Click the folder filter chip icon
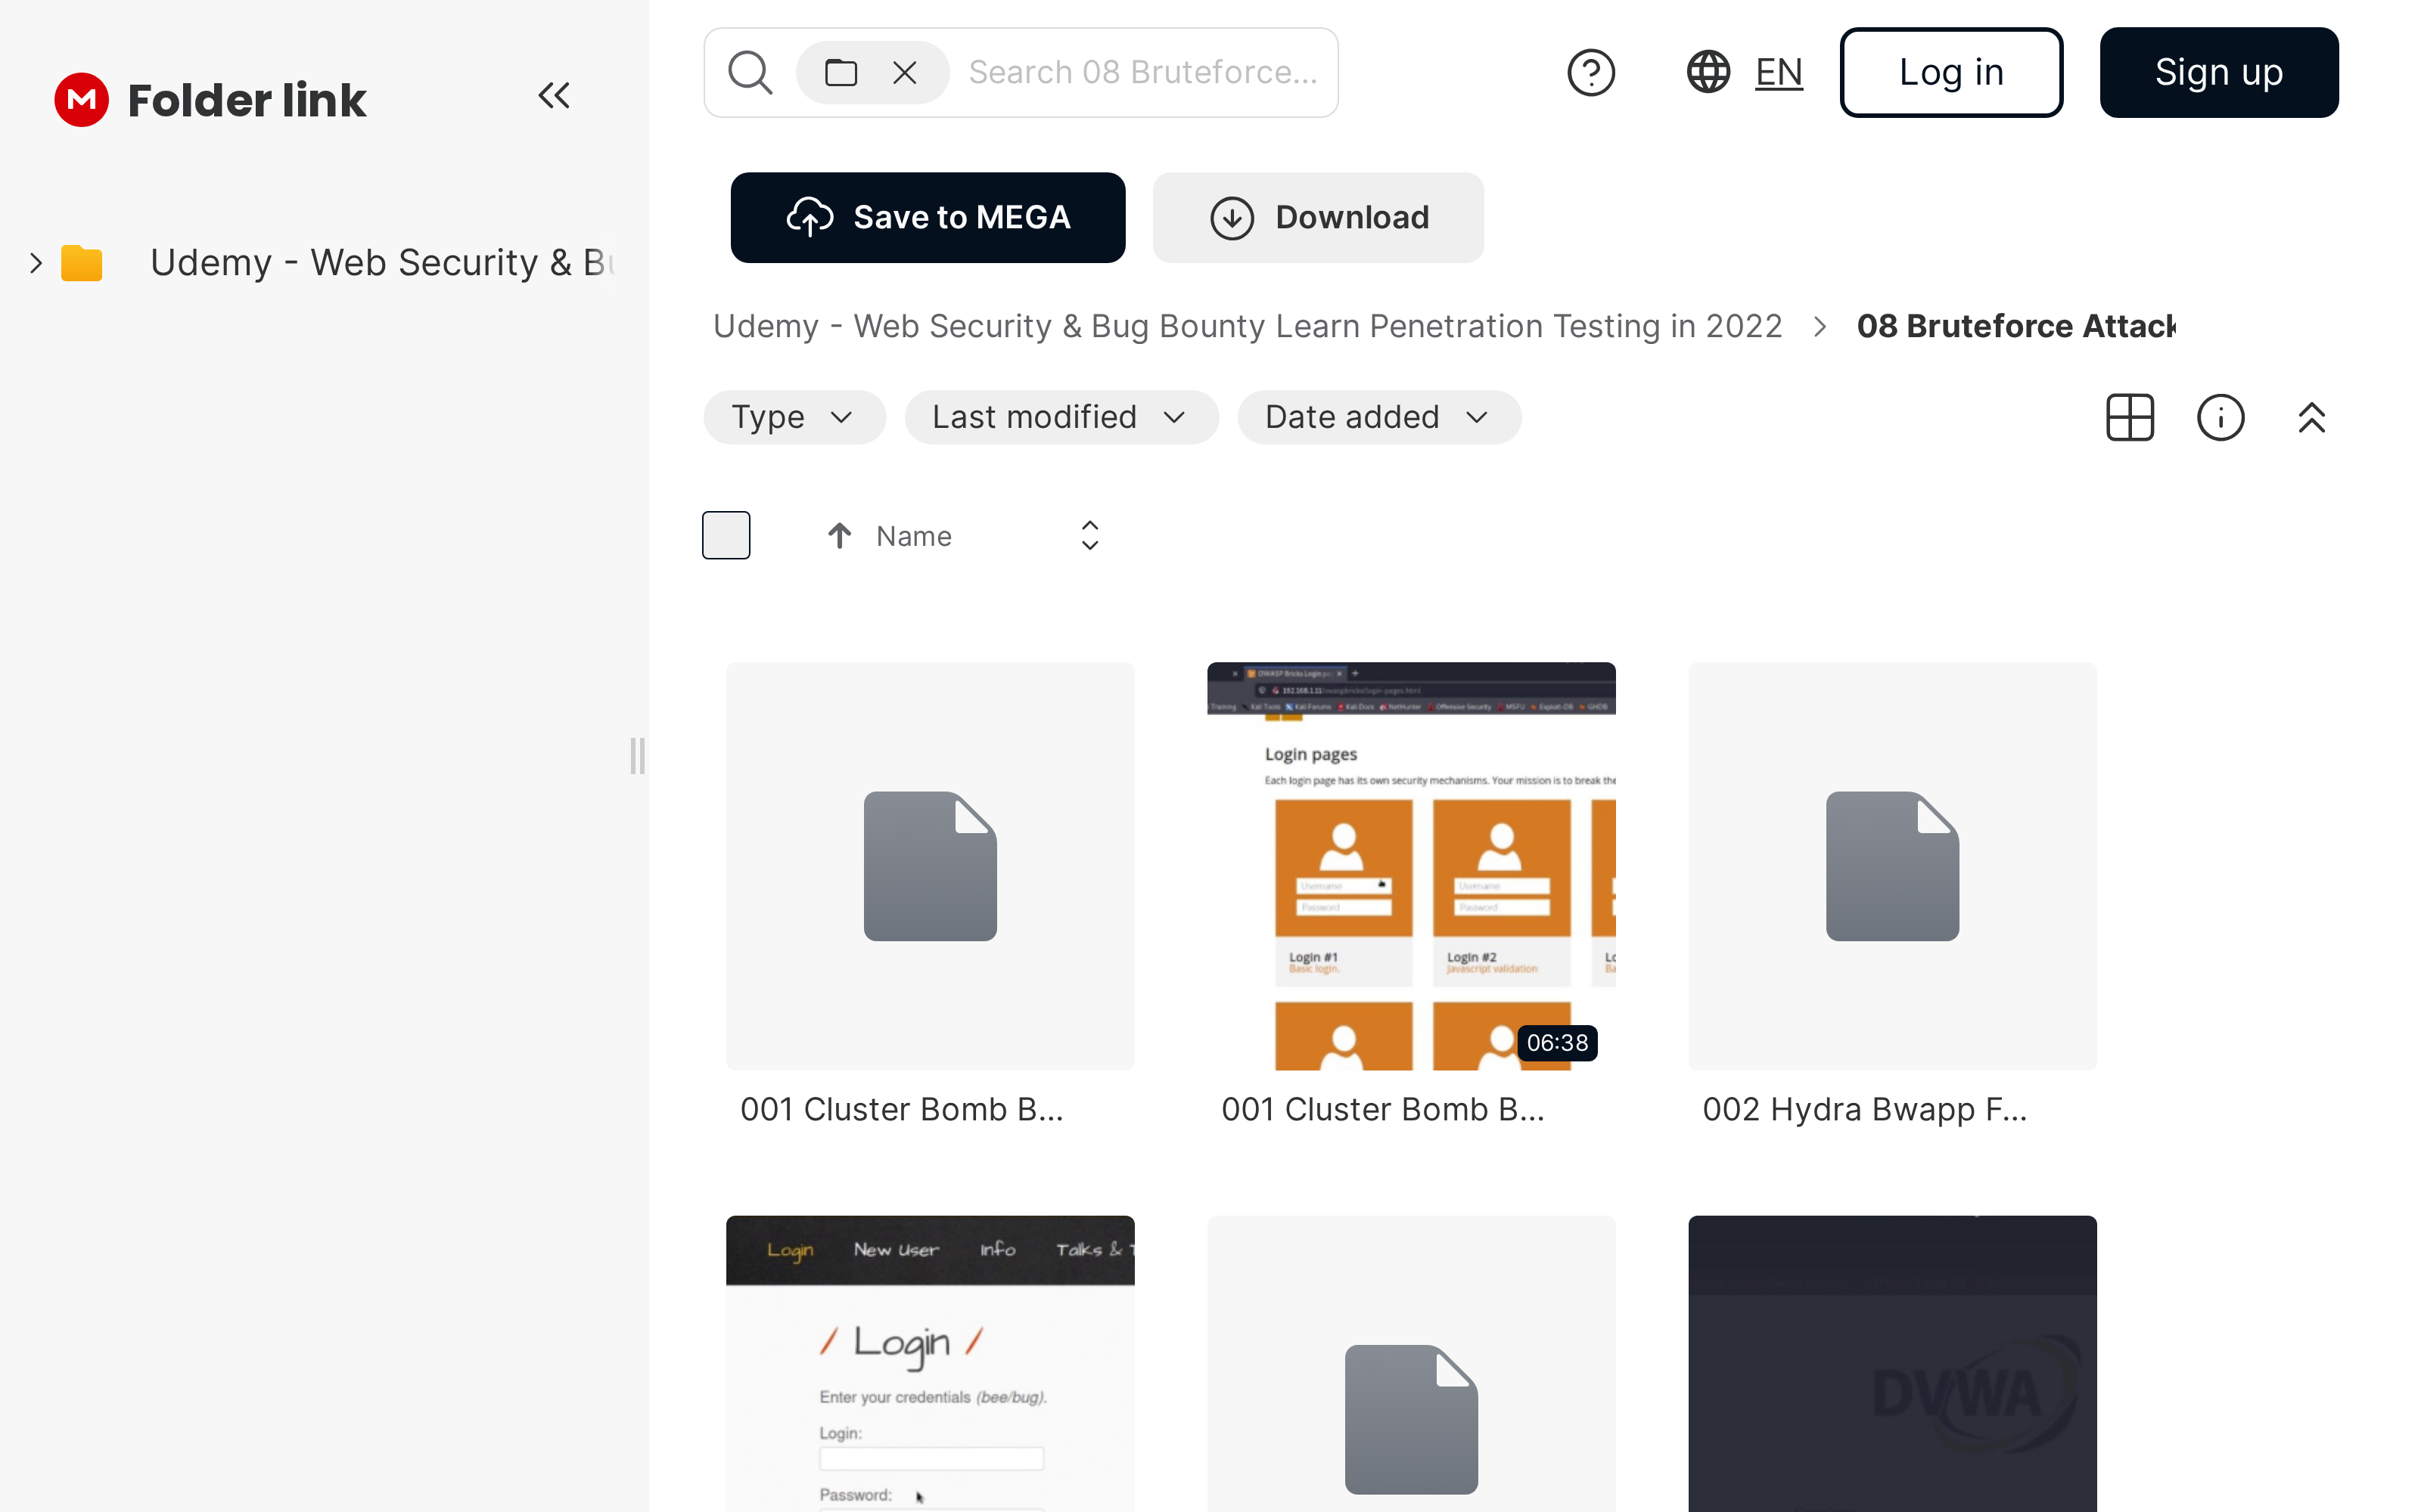The image size is (2421, 1512). pyautogui.click(x=841, y=73)
